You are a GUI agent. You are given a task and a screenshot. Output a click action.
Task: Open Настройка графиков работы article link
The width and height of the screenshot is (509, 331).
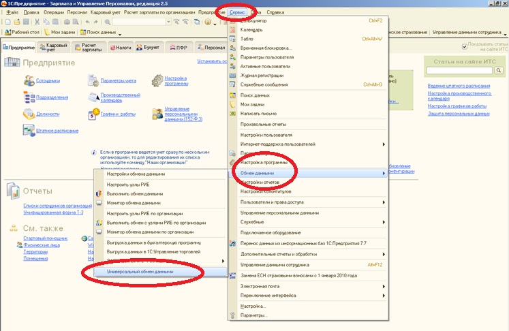pyautogui.click(x=457, y=106)
